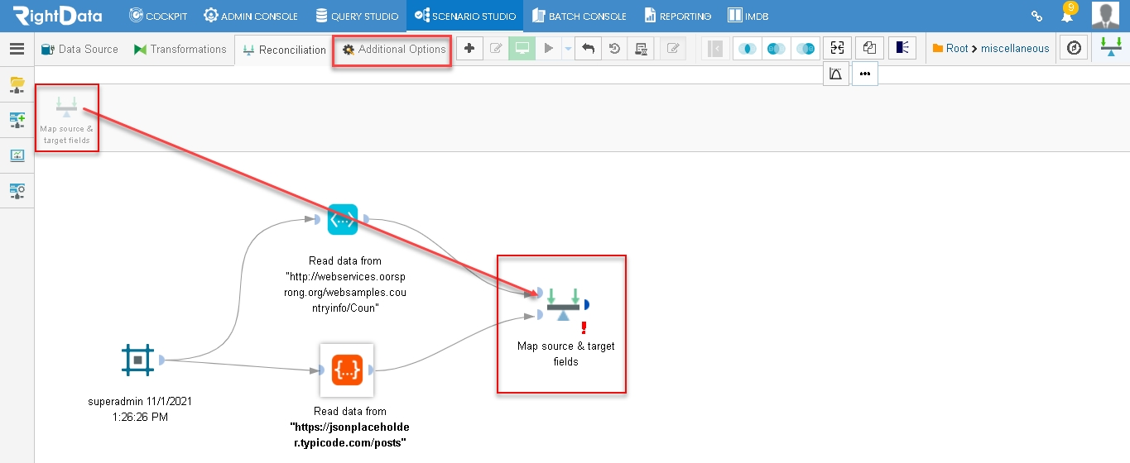The image size is (1130, 463).
Task: Click the plus add-new toolbar button
Action: (x=469, y=49)
